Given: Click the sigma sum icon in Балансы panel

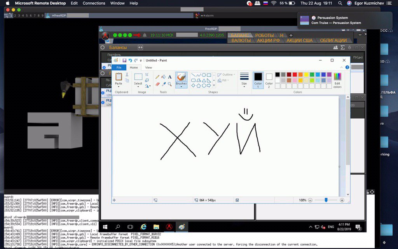Looking at the screenshot, I should (343, 47).
